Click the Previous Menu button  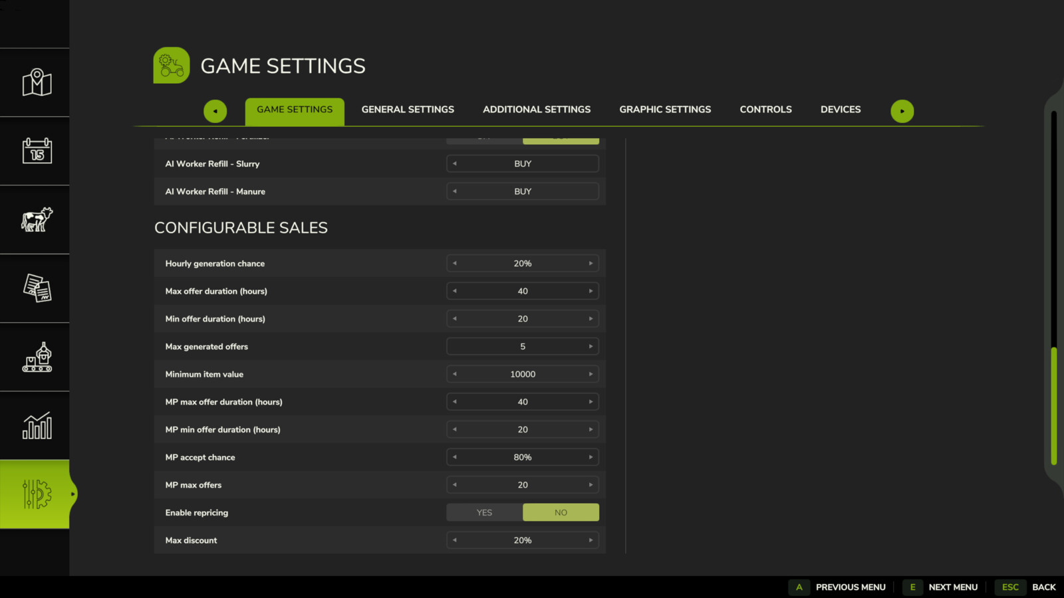coord(837,587)
